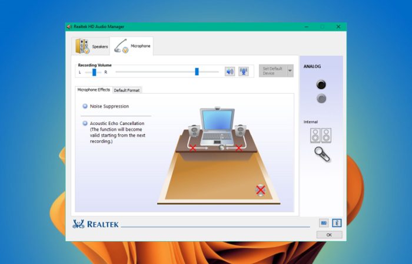Click the crossed-out speaker on the floor
412x264 pixels.
tap(261, 190)
